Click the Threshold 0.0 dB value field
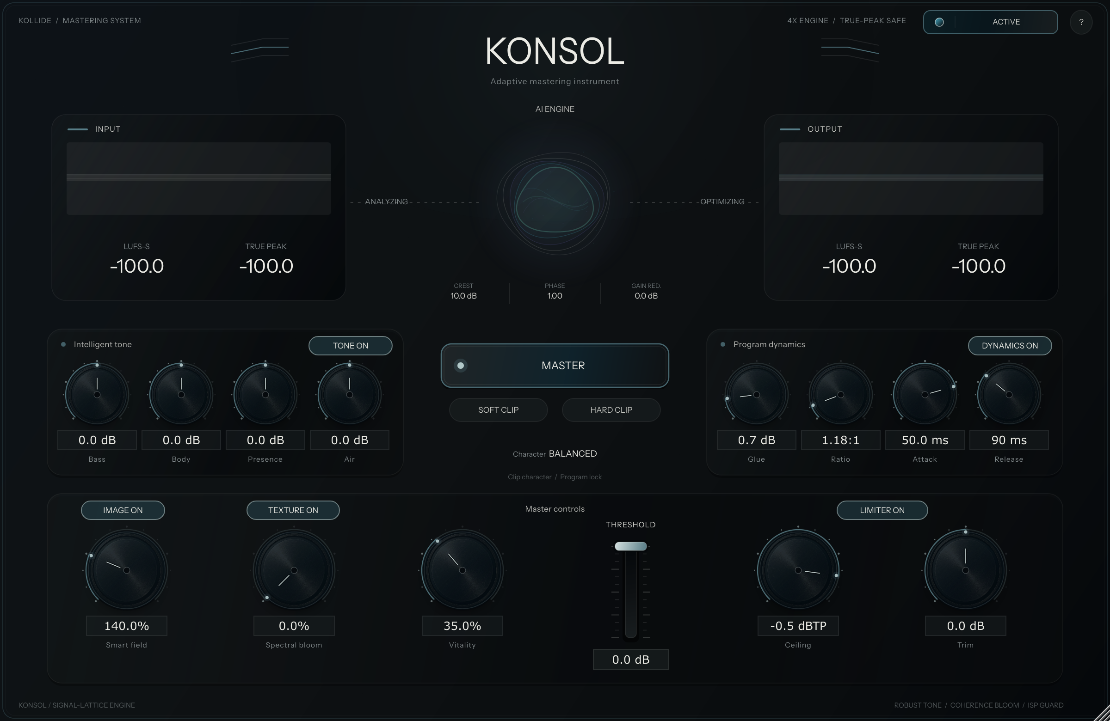This screenshot has height=721, width=1110. (x=630, y=660)
